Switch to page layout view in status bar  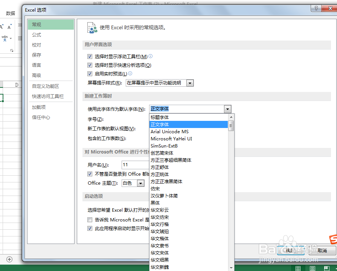(312, 268)
